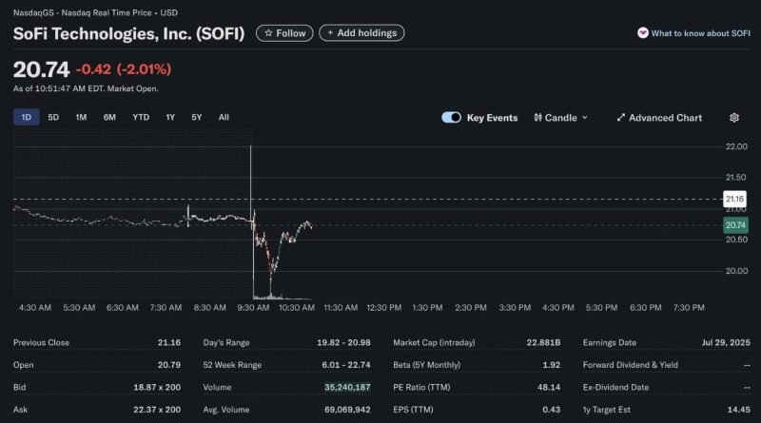Click EPS (TTM) value 0.43
This screenshot has height=423, width=761.
click(552, 410)
